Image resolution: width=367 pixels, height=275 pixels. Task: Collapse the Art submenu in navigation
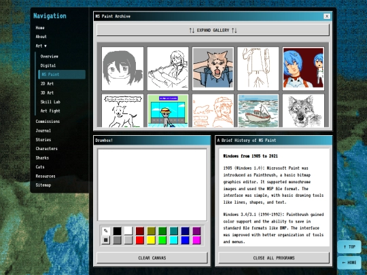tap(41, 46)
